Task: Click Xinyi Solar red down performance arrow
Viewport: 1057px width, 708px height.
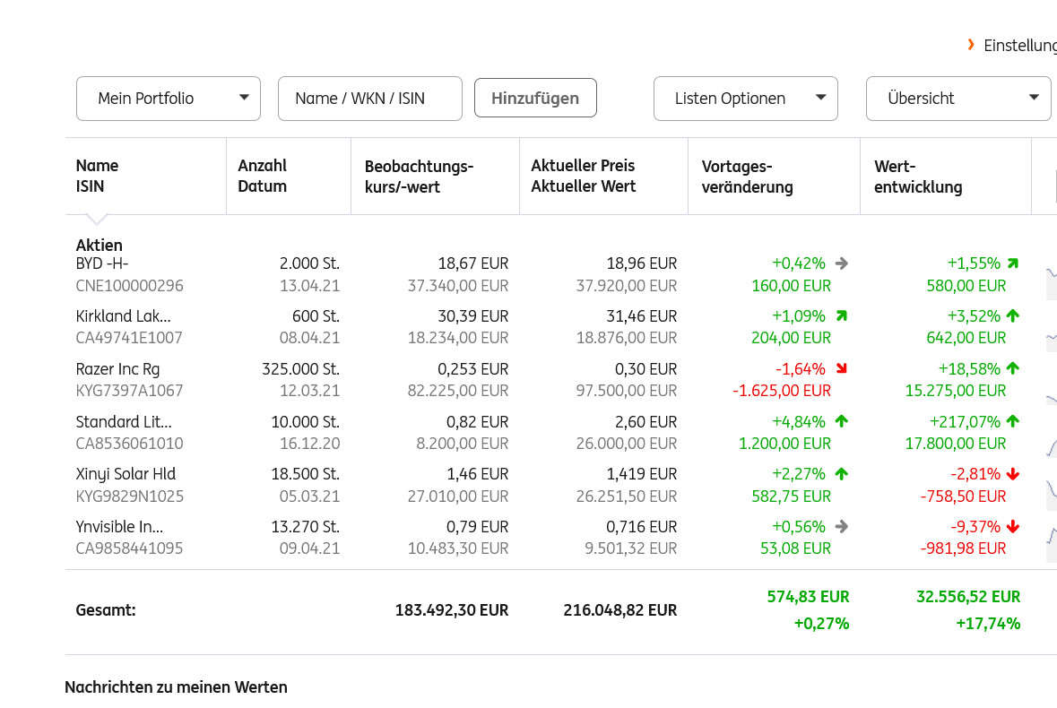Action: pyautogui.click(x=1013, y=474)
